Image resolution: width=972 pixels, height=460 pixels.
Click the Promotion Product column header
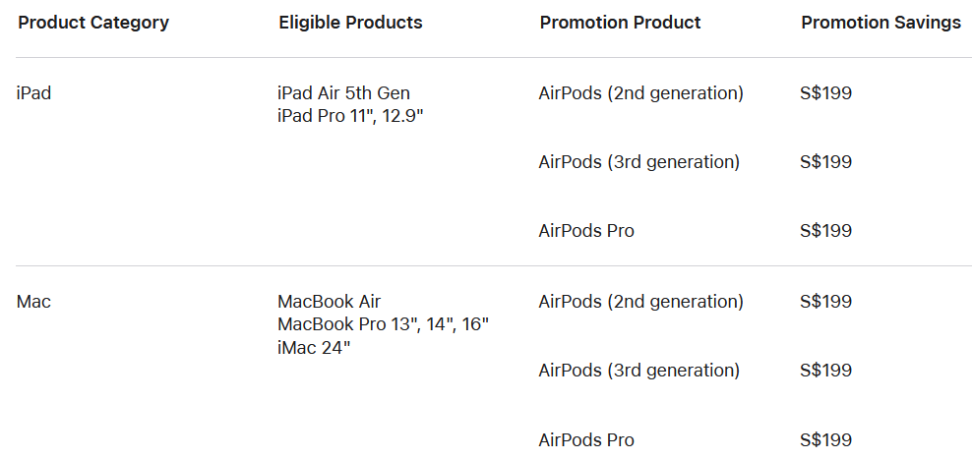click(620, 23)
